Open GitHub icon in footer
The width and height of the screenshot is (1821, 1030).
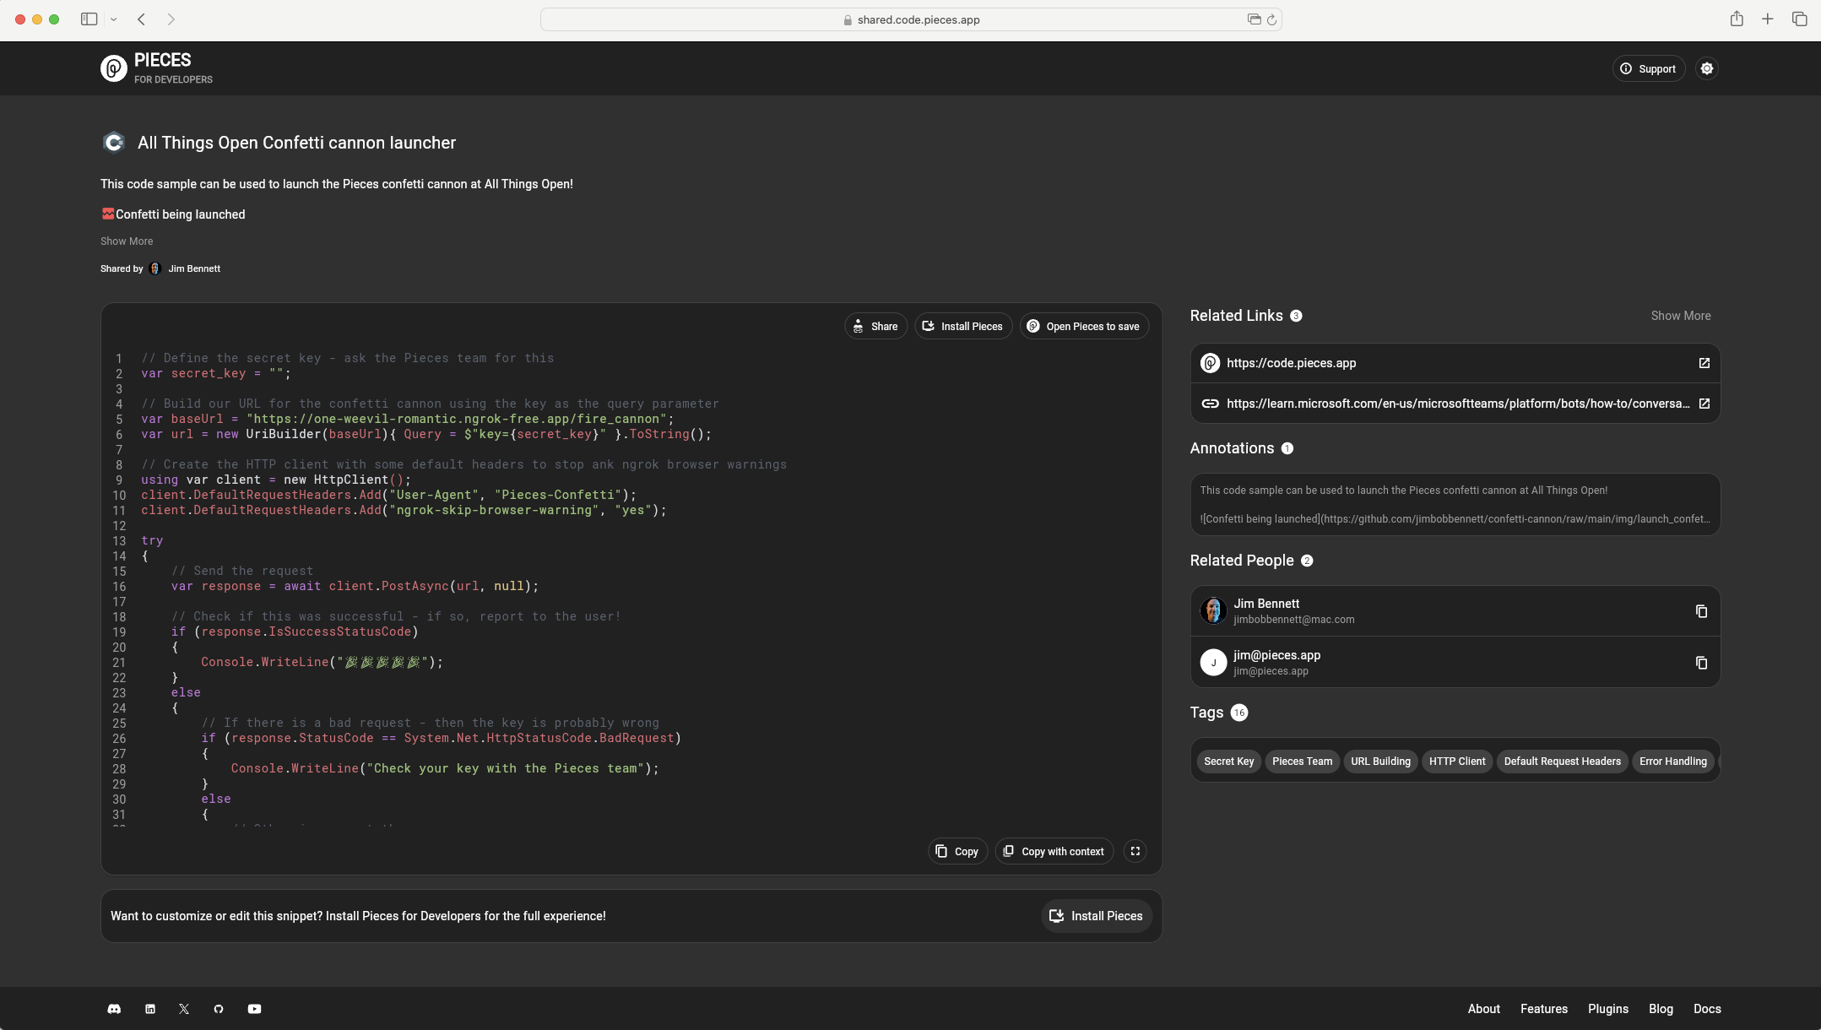[x=219, y=1009]
